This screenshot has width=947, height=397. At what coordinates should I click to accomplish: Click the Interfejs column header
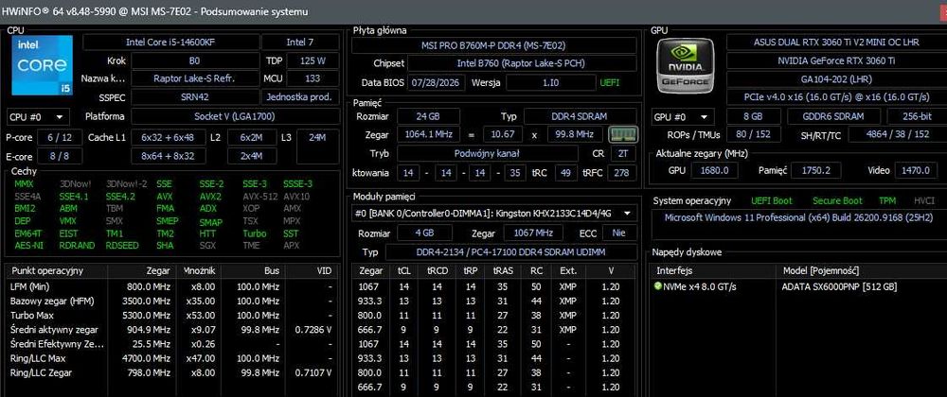pyautogui.click(x=713, y=271)
